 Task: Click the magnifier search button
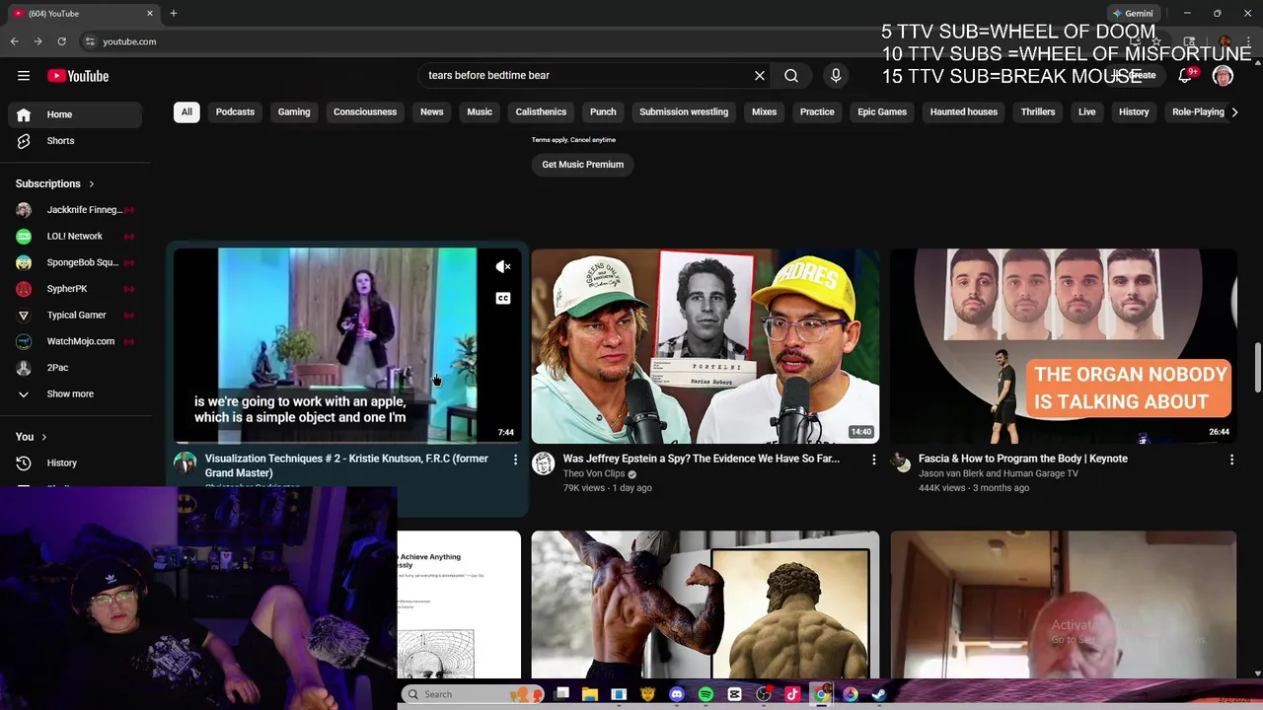[791, 75]
